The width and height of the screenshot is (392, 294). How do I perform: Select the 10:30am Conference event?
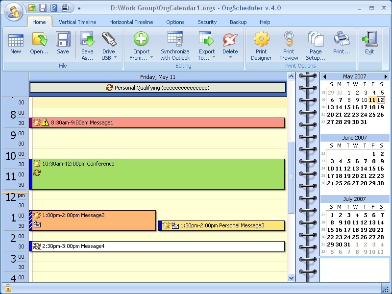pos(157,174)
